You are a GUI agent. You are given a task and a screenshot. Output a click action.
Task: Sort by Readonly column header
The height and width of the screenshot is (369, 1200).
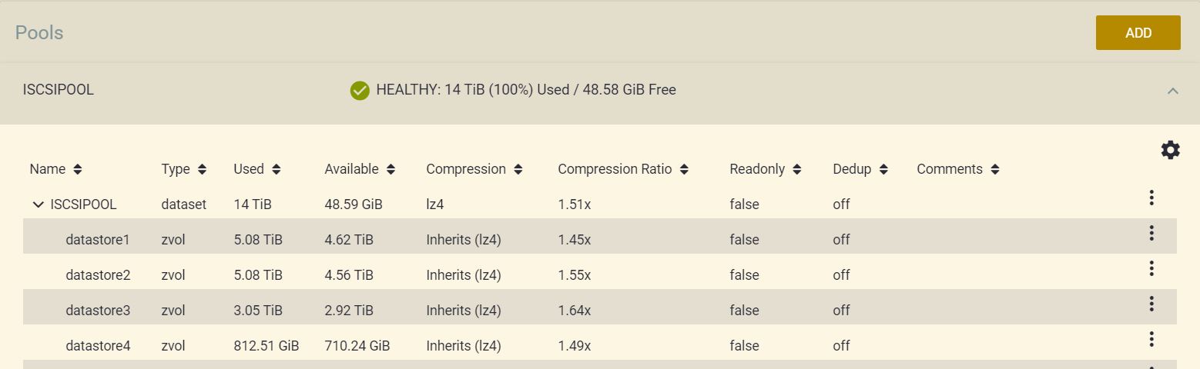pos(766,169)
